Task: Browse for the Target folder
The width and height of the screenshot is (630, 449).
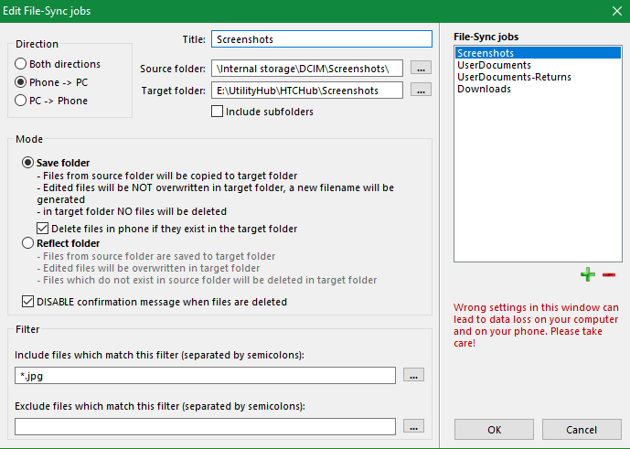Action: [421, 90]
